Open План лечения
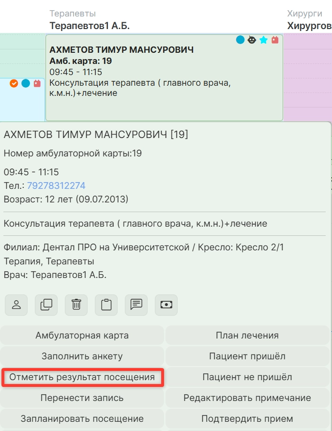 247,335
